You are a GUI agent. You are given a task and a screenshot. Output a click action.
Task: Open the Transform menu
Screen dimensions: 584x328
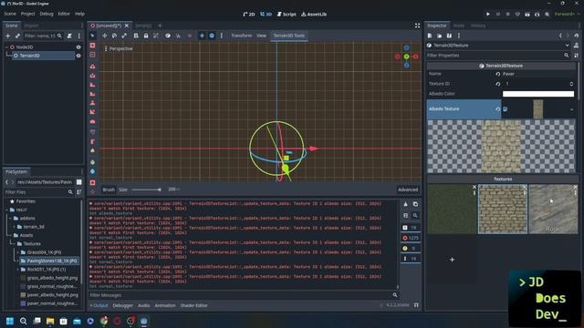[241, 36]
